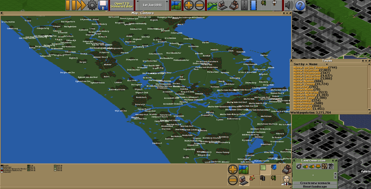Open road construction icon in toolbar
Viewport: 371px width, 189px height.
click(244, 5)
